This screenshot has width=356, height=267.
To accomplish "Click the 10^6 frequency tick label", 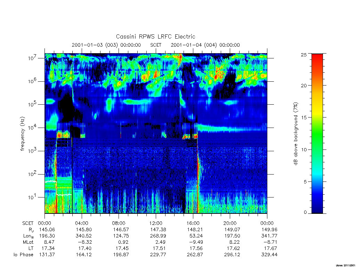I will click(33, 81).
